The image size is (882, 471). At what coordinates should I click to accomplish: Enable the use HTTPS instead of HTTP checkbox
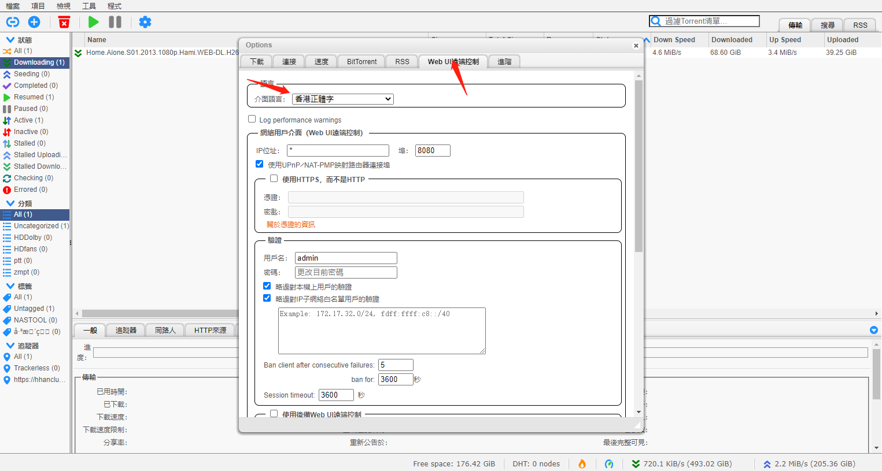pos(274,179)
